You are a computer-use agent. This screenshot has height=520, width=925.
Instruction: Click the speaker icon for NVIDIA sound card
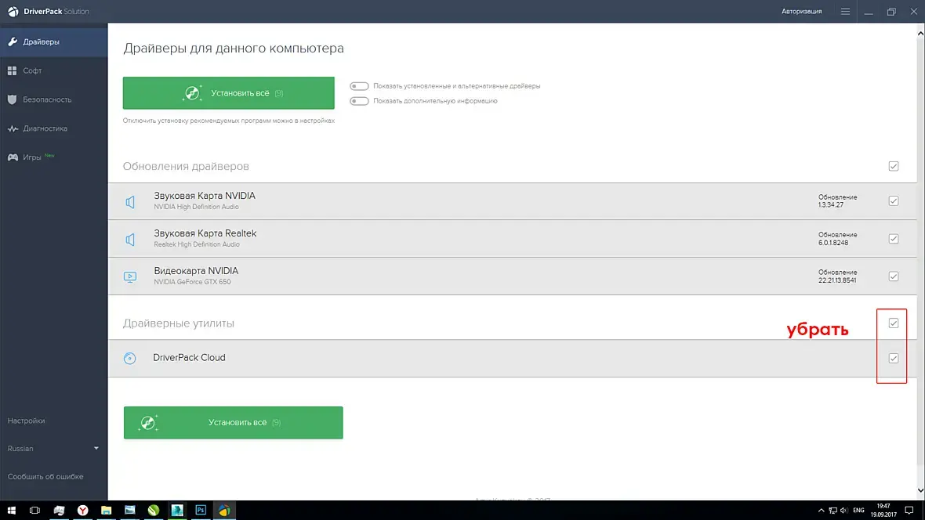pyautogui.click(x=130, y=202)
